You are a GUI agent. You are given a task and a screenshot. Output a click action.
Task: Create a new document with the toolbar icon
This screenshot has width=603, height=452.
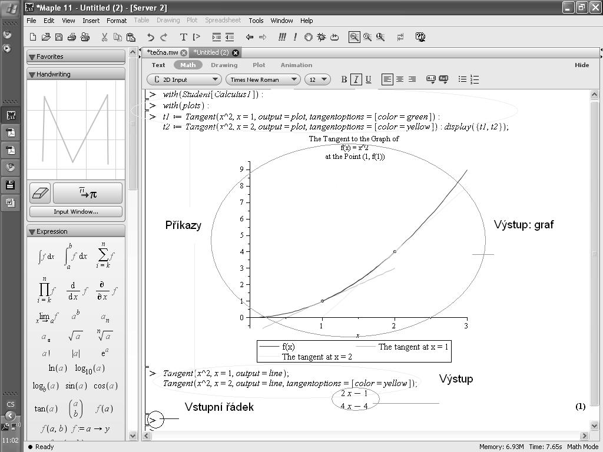click(x=33, y=37)
